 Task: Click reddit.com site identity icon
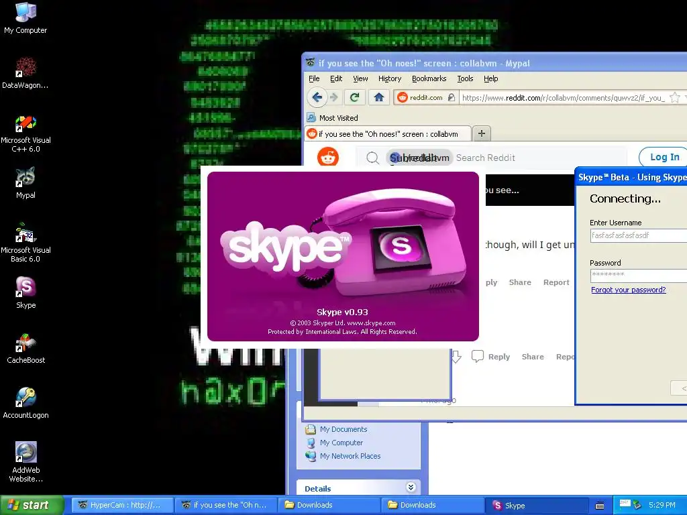pos(403,97)
